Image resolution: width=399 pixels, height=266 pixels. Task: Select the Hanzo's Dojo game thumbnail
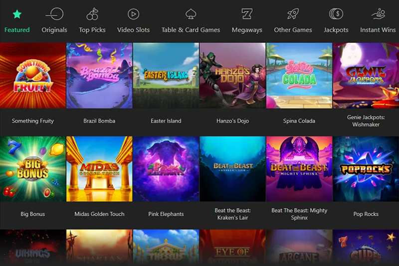tap(232, 75)
